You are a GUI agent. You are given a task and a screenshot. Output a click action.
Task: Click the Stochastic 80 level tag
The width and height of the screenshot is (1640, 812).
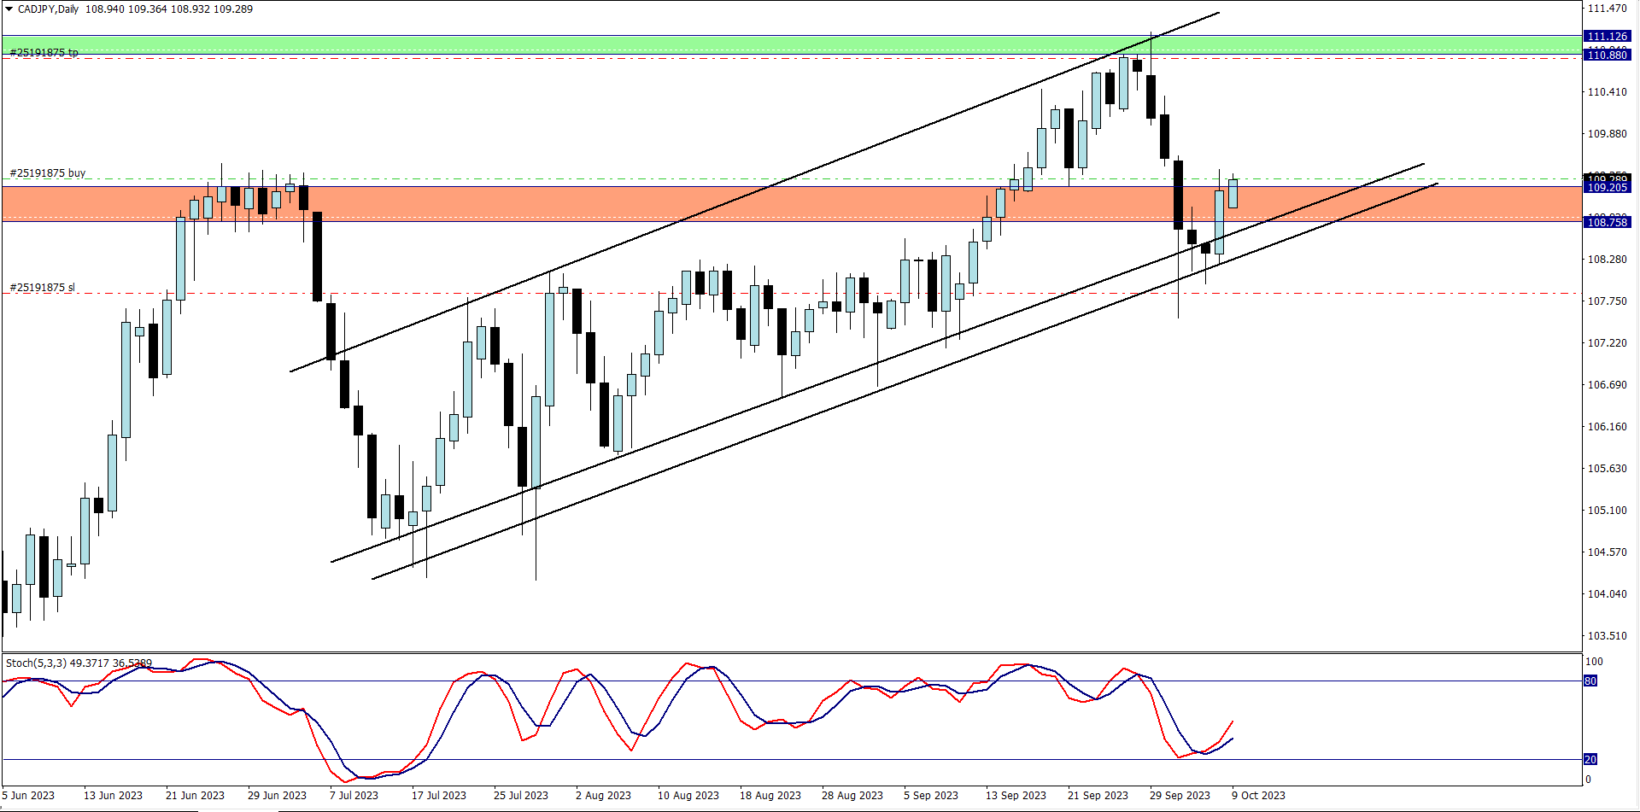(1590, 681)
